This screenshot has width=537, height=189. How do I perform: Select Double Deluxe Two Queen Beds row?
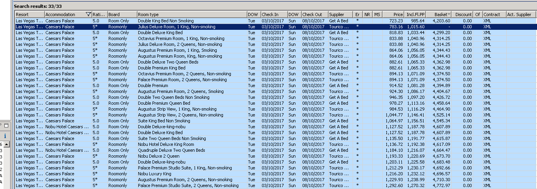coord(276,62)
